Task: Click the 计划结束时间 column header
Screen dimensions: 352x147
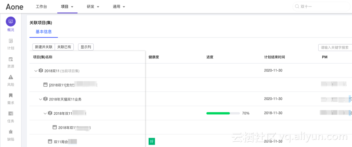Action: coord(275,57)
